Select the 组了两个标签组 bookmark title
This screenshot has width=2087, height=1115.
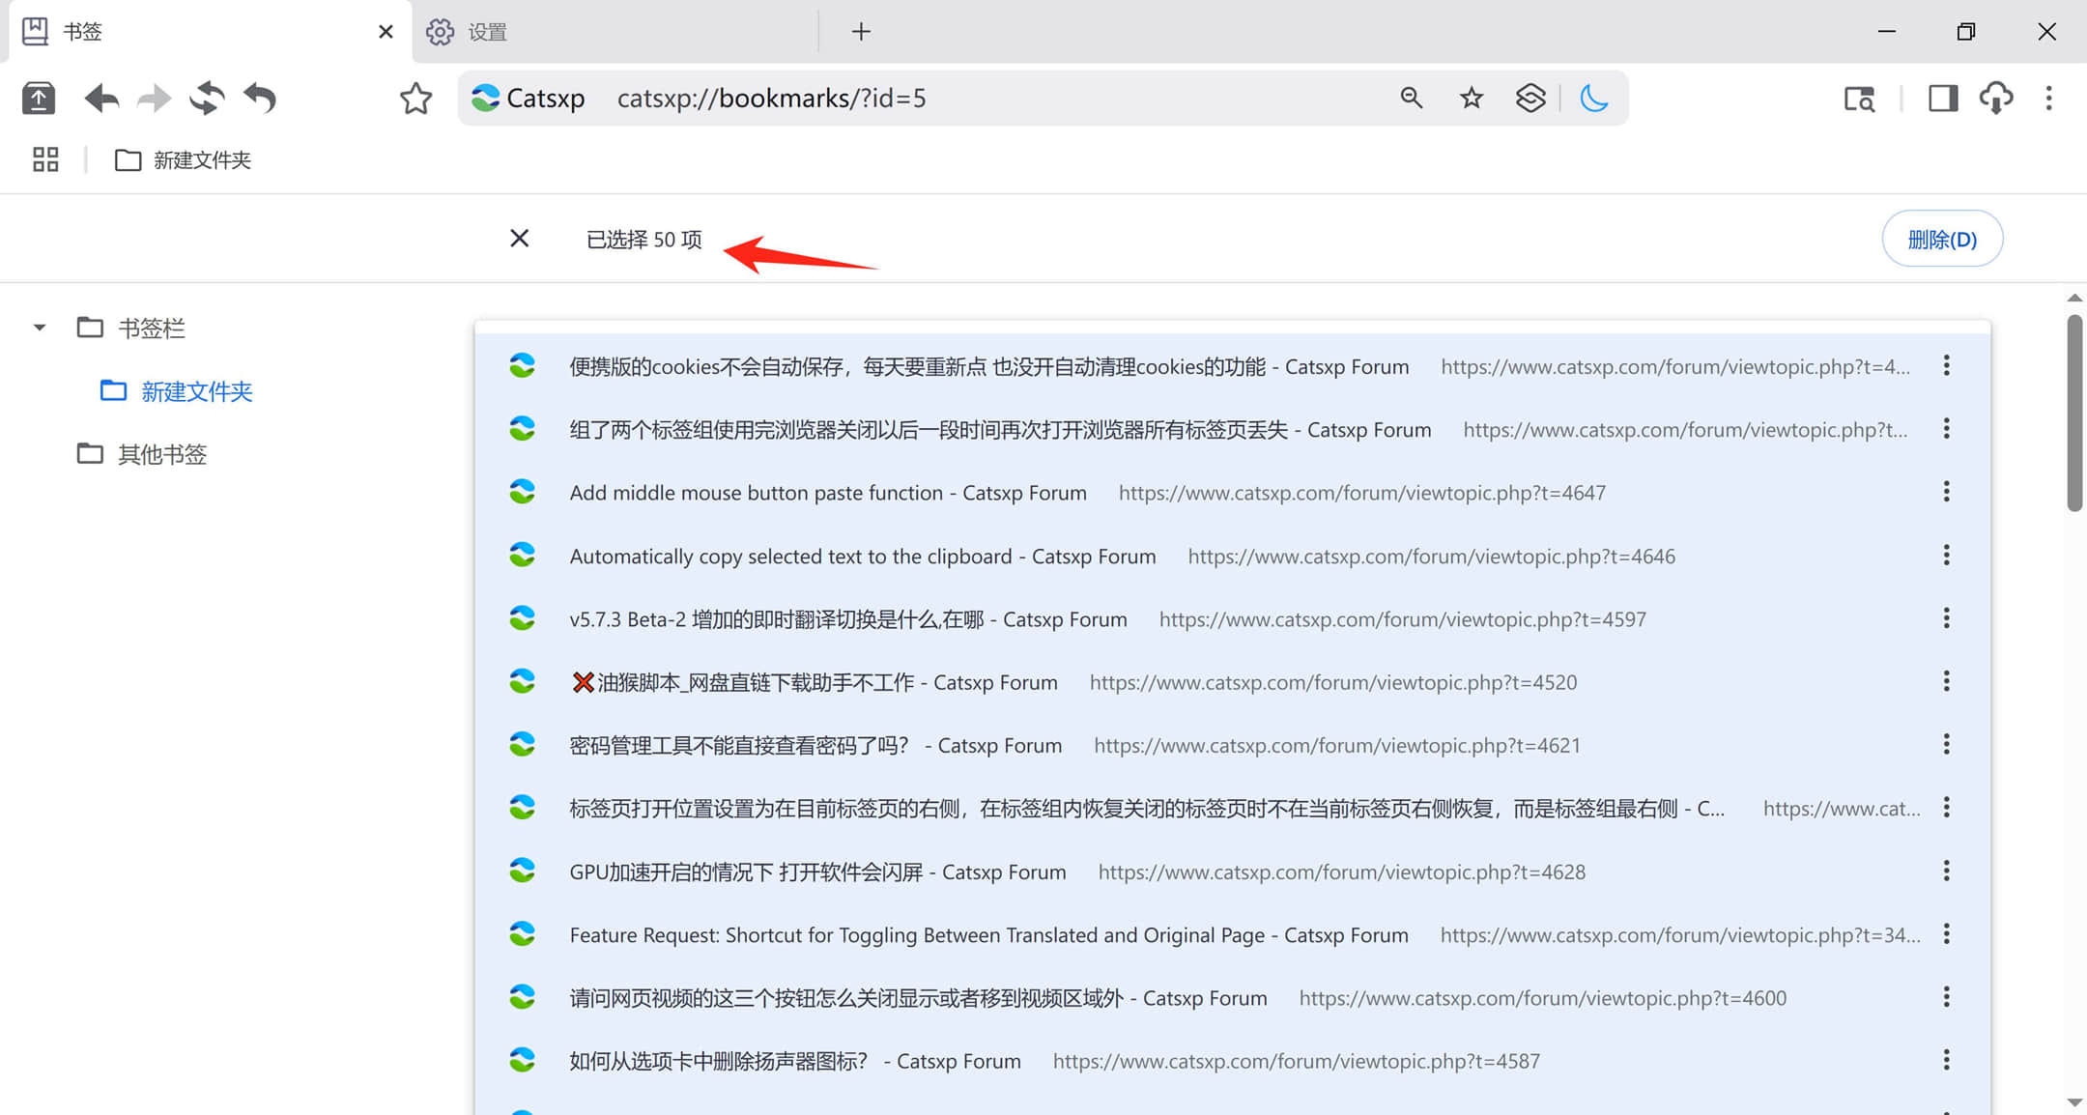(x=1000, y=430)
